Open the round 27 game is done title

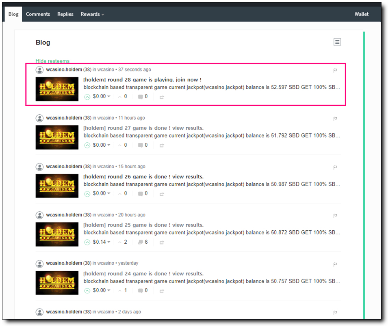point(143,128)
